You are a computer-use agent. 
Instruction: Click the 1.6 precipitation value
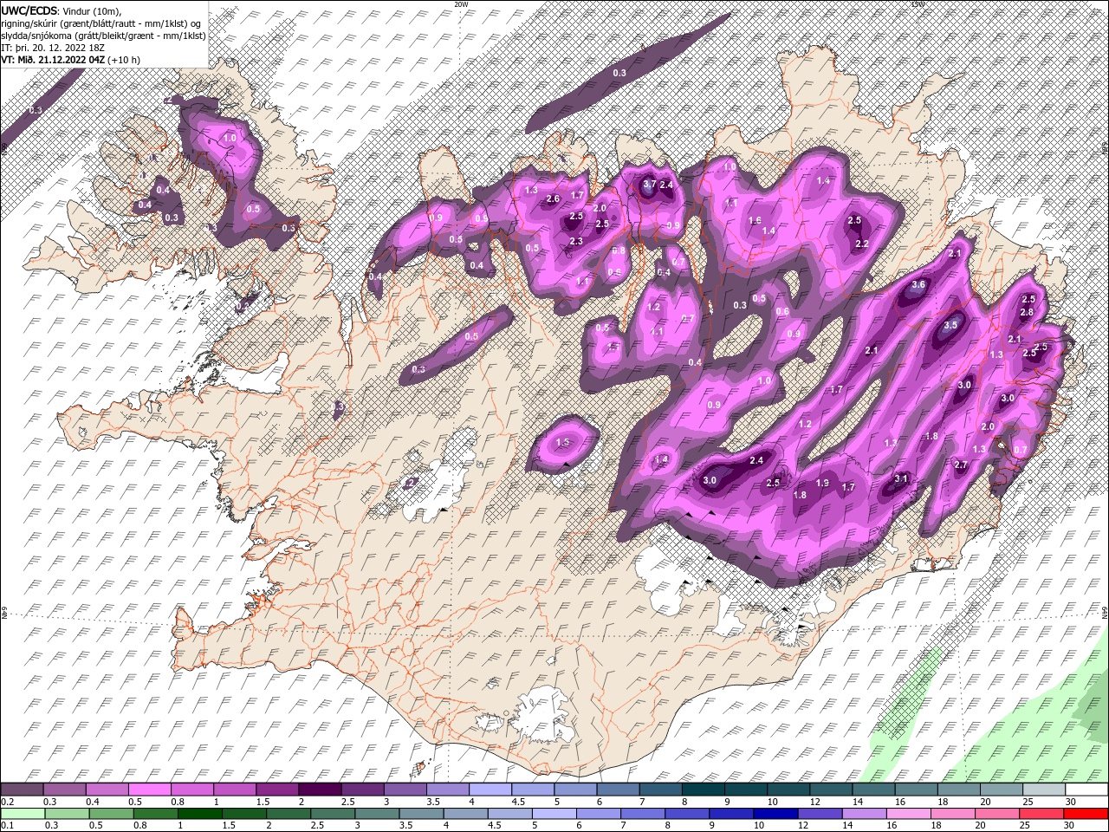[x=755, y=221]
